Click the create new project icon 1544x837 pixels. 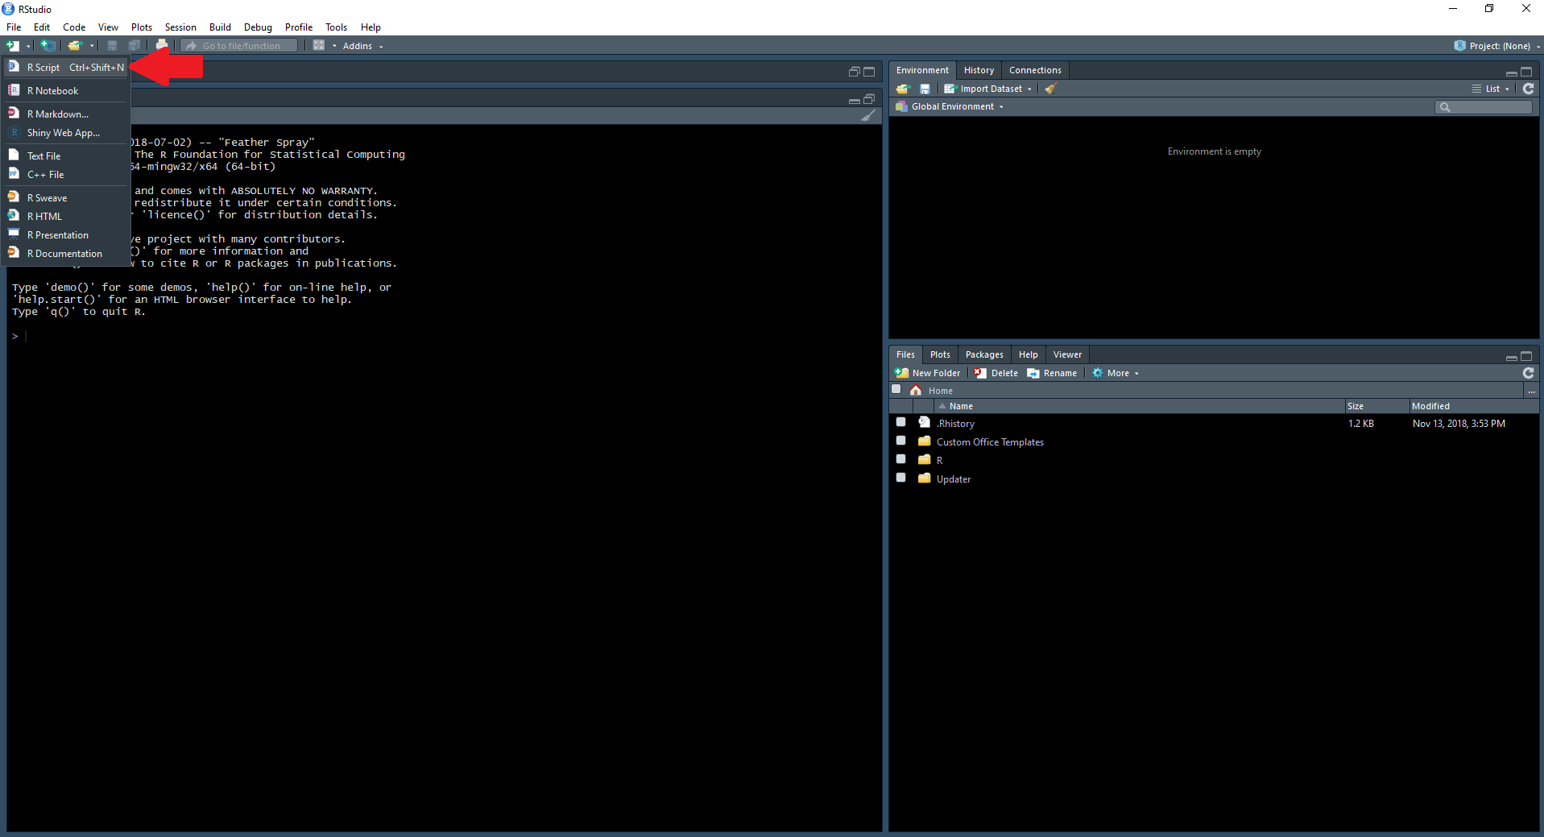point(48,46)
